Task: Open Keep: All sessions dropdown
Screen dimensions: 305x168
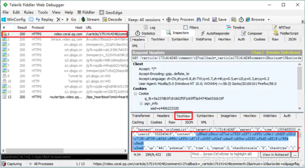Action: coord(146,20)
